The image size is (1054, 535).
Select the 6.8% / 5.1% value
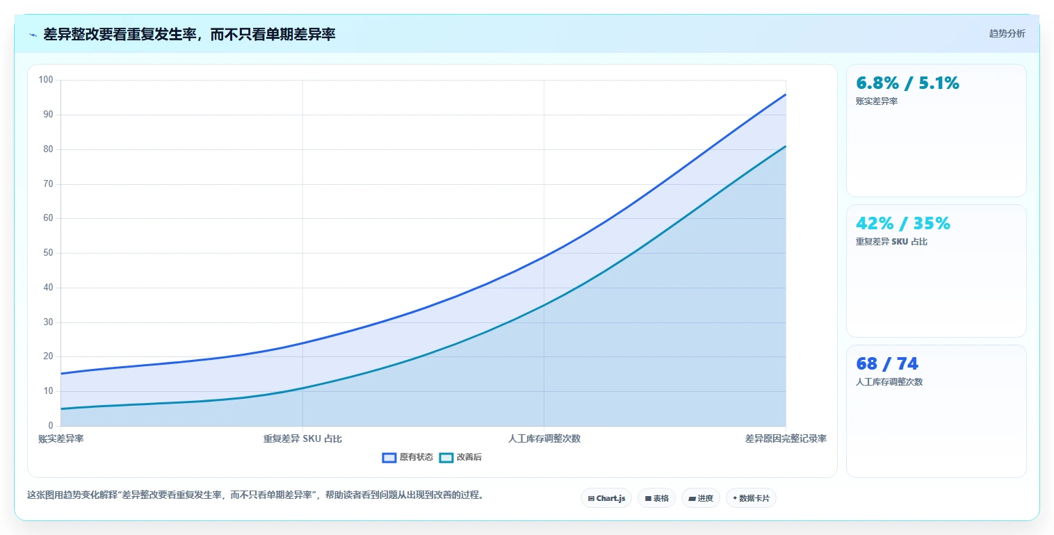(x=907, y=83)
